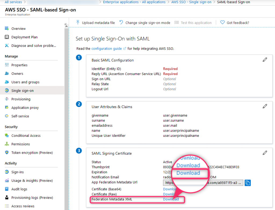
Task: Click Test this application
Action: [193, 23]
